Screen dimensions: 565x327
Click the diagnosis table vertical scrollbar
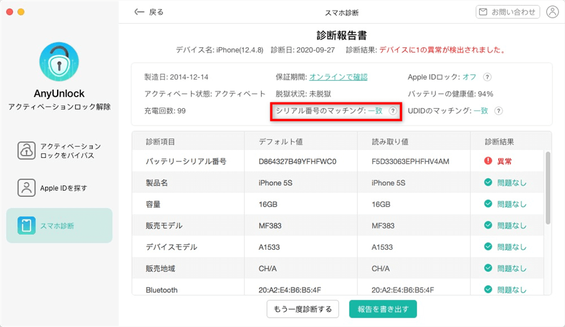coord(548,187)
